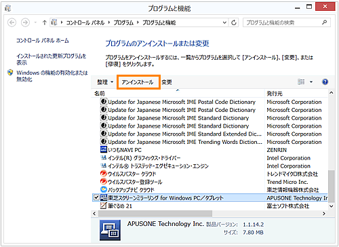Screen dimensions: 339x247
Task: Click the 変更 toolbar button
Action: tap(167, 82)
